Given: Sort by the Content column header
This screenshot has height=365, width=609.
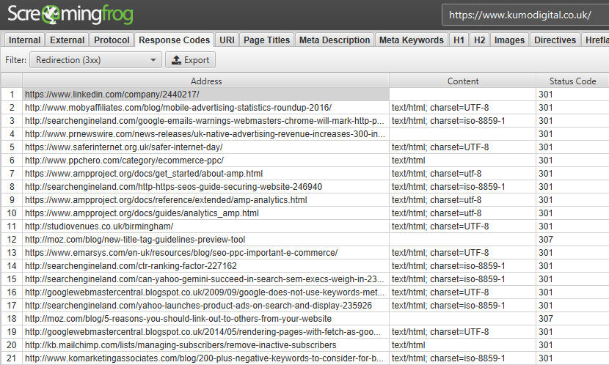Looking at the screenshot, I should (x=462, y=81).
